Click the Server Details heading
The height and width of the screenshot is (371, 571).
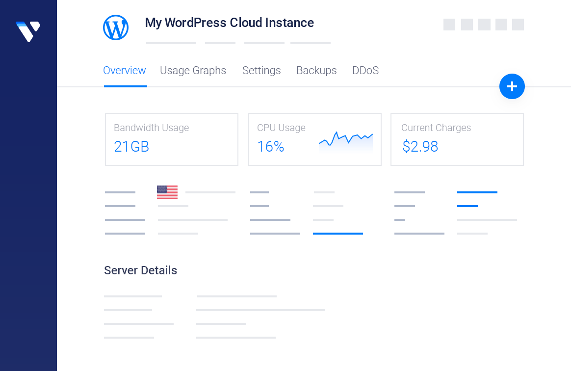(x=140, y=270)
